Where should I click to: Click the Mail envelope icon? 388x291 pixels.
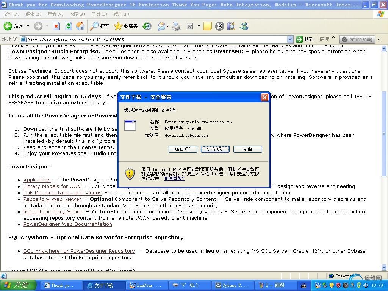coord(161,26)
